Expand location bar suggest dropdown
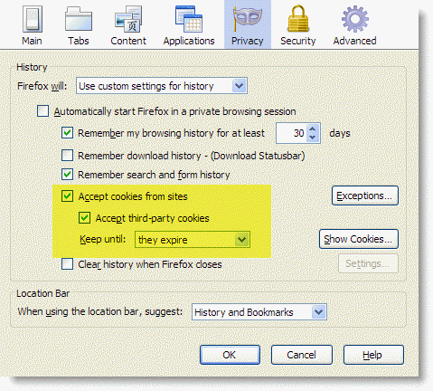This screenshot has width=433, height=391. click(259, 312)
